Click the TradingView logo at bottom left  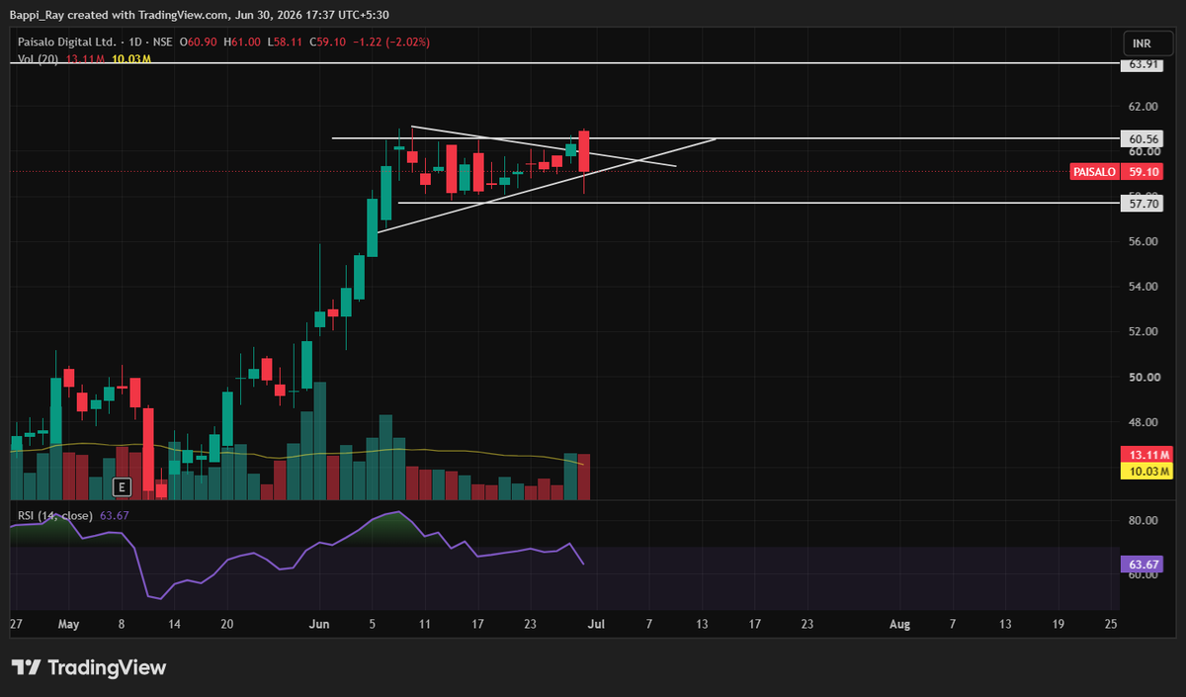point(89,667)
